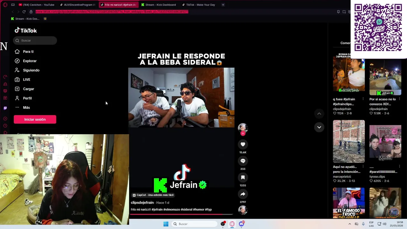This screenshot has width=407, height=229.
Task: Open the sound disc avatar below share
Action: (x=243, y=210)
